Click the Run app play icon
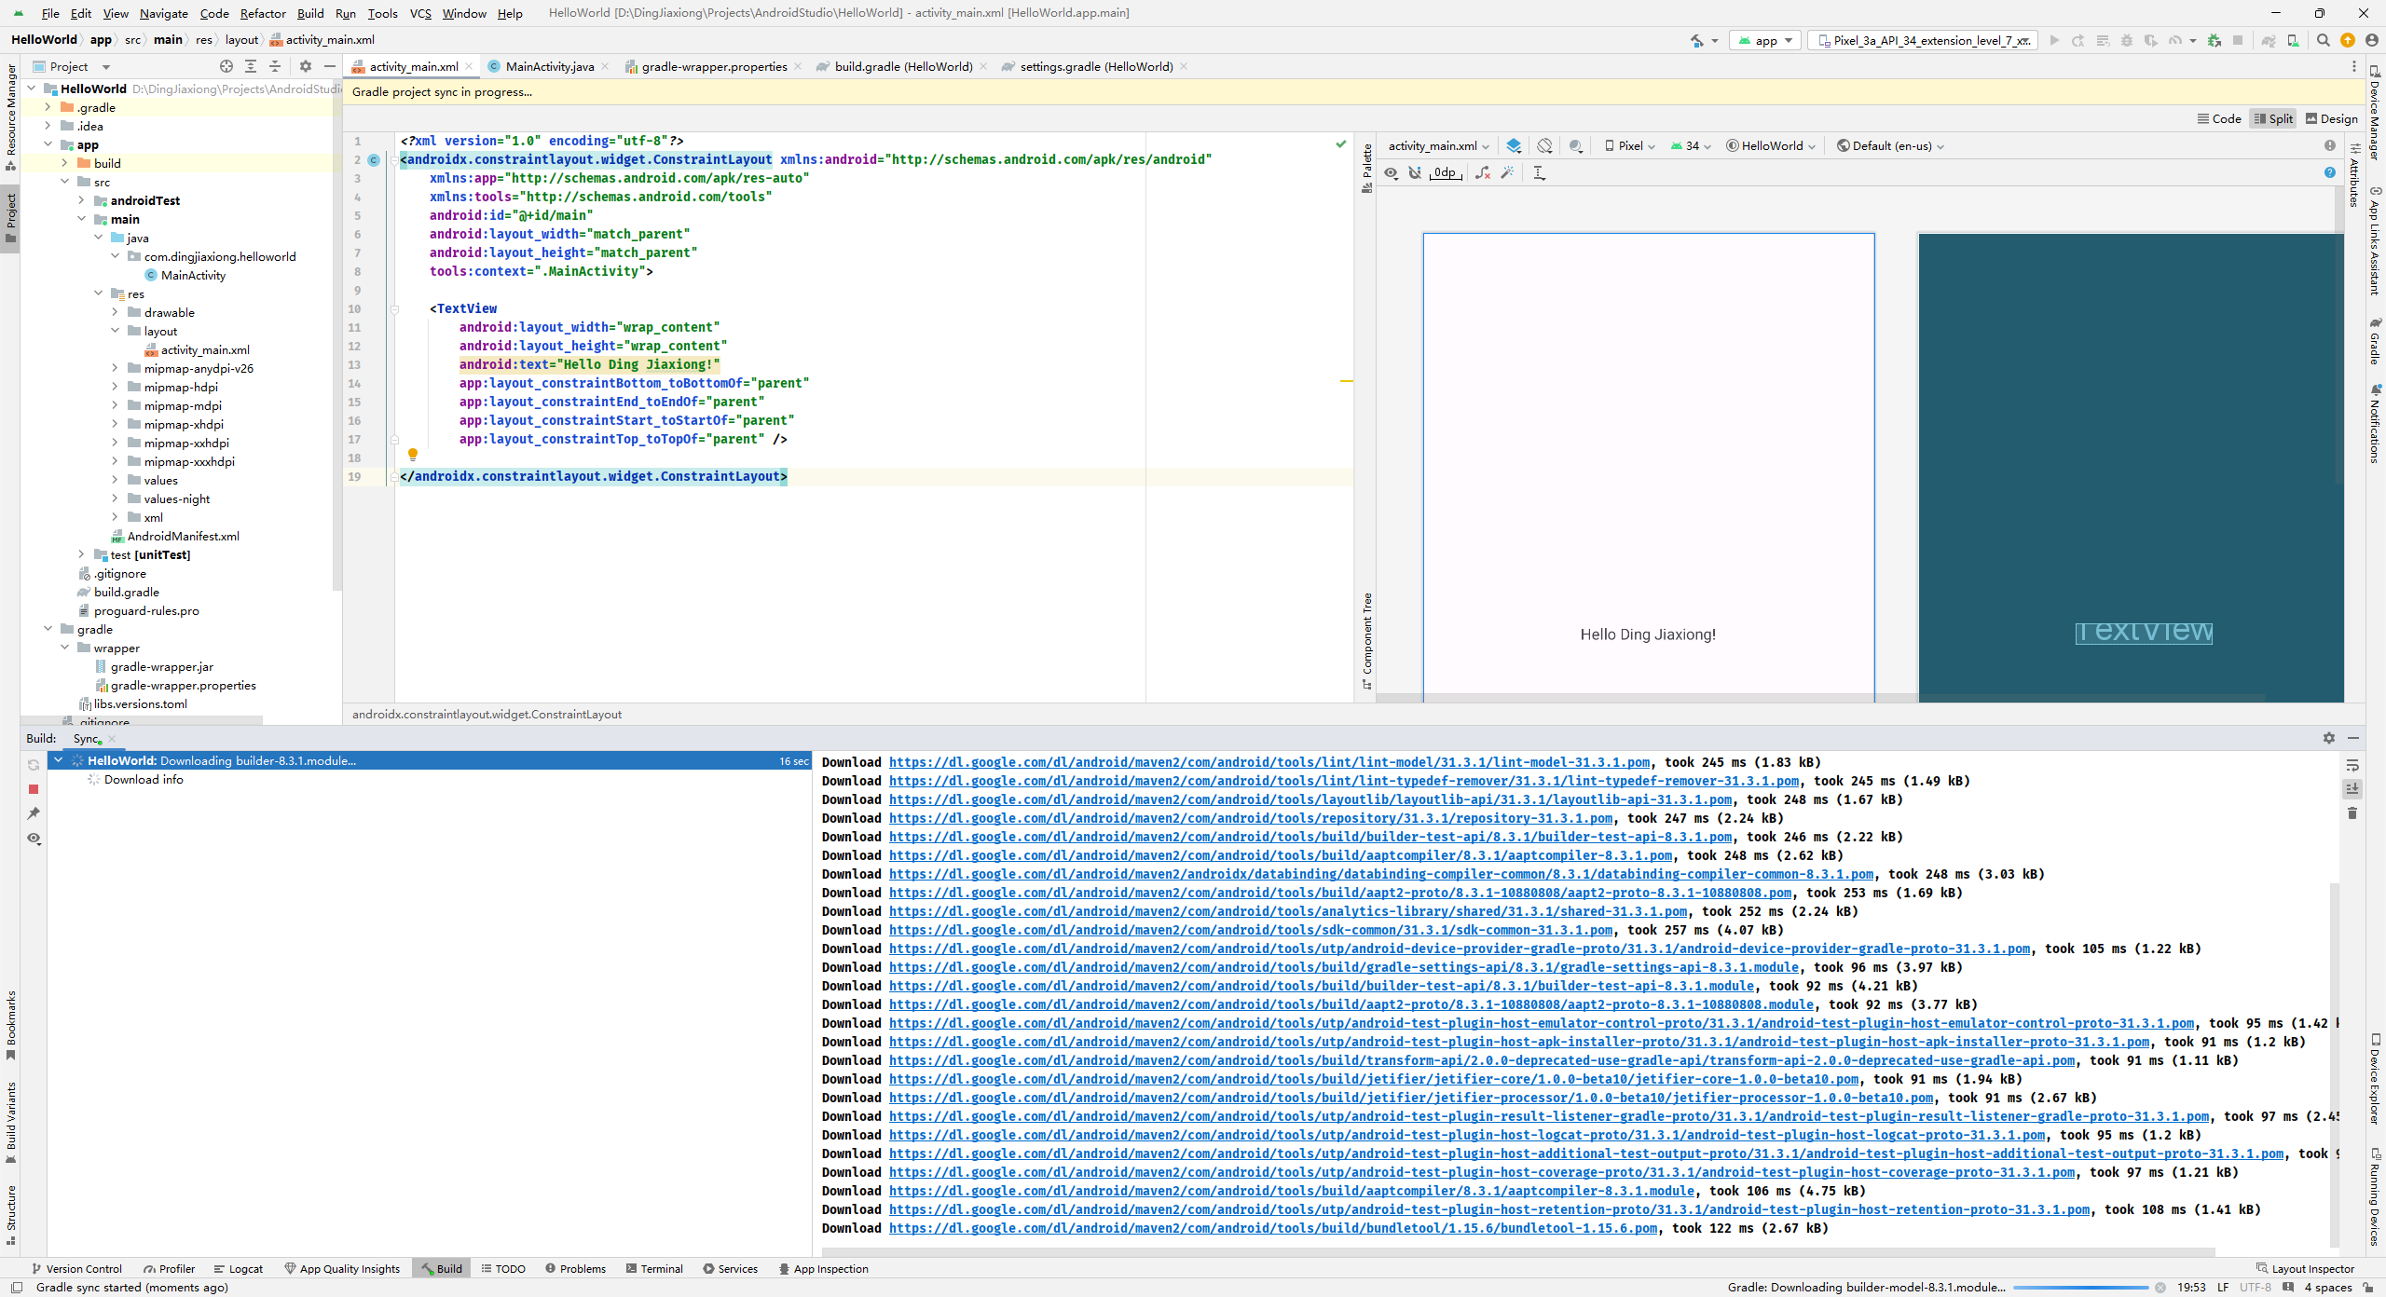This screenshot has height=1297, width=2386. point(2054,40)
